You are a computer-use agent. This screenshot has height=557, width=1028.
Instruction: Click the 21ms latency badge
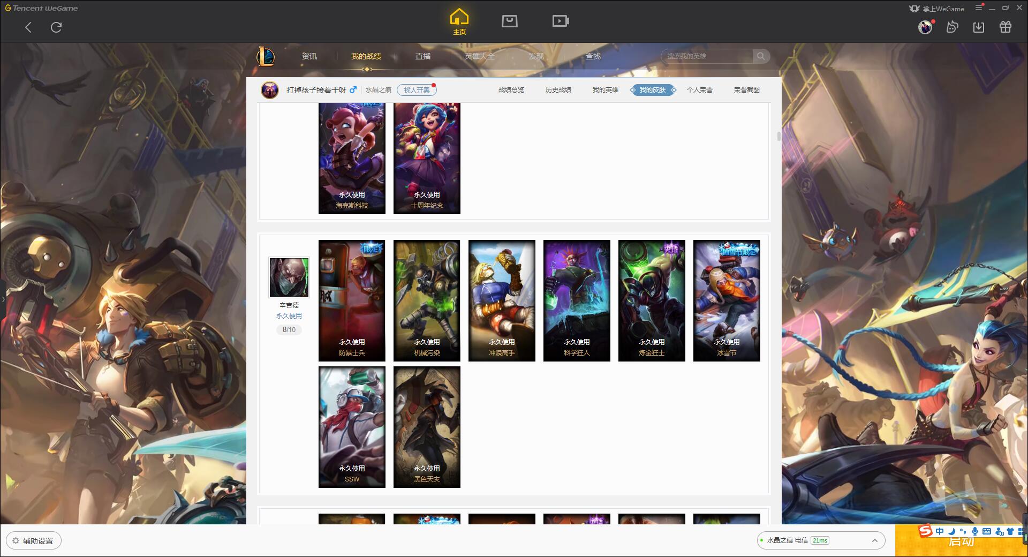(x=820, y=540)
